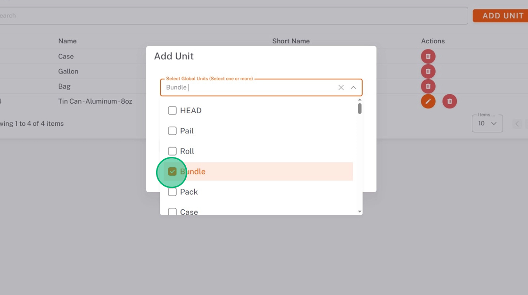Go to previous page of units
Screen dimensions: 528x295
pos(517,123)
